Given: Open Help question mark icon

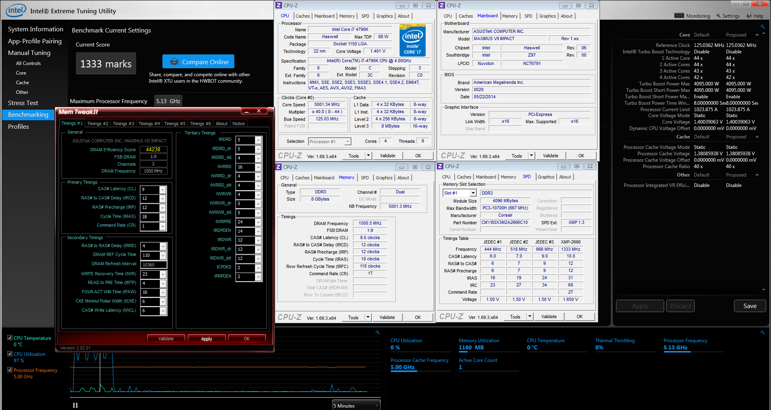Looking at the screenshot, I should [749, 16].
